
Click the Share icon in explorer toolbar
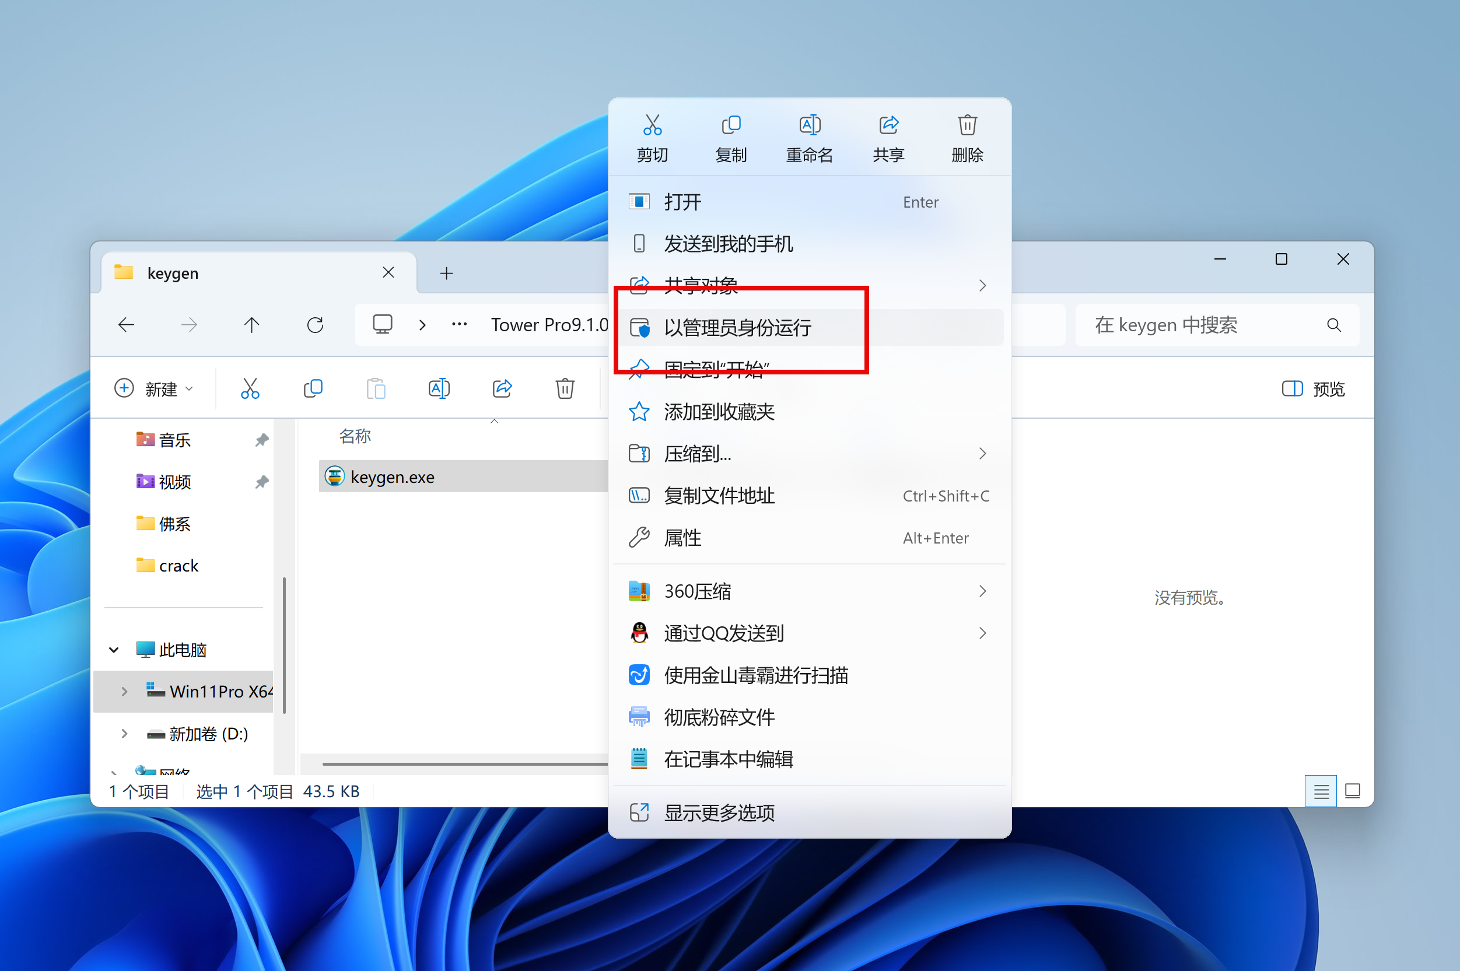click(502, 389)
